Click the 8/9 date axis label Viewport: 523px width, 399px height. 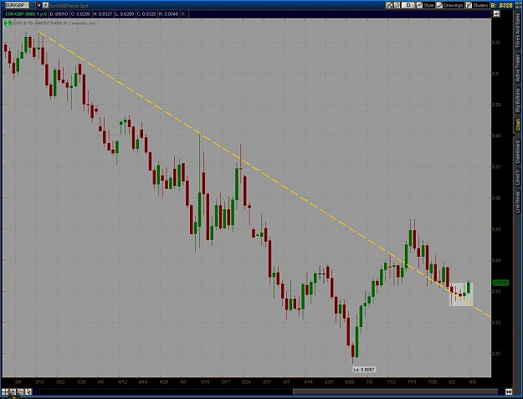(472, 382)
